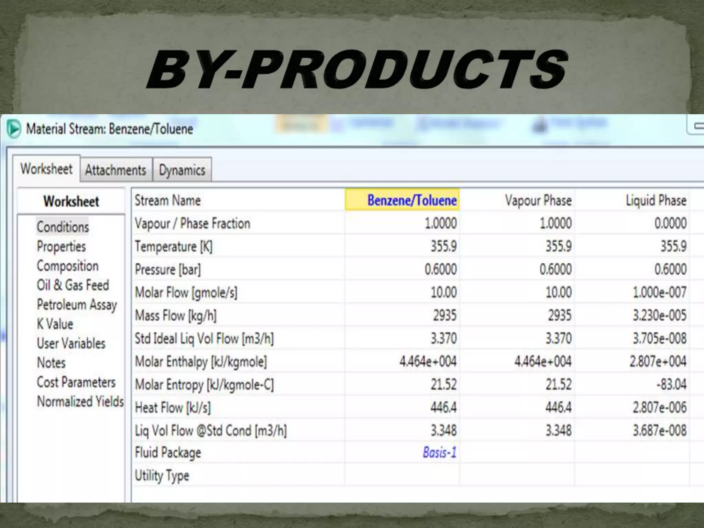
Task: Select Properties in the worksheet list
Action: [62, 246]
